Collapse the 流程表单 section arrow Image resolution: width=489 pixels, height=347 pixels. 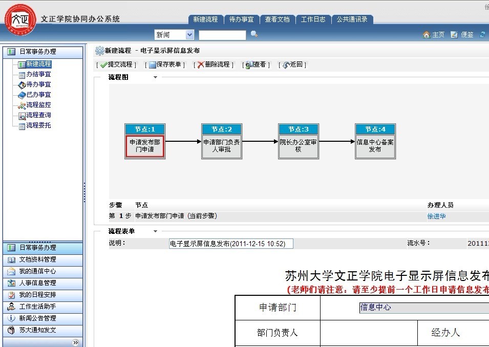(x=156, y=231)
